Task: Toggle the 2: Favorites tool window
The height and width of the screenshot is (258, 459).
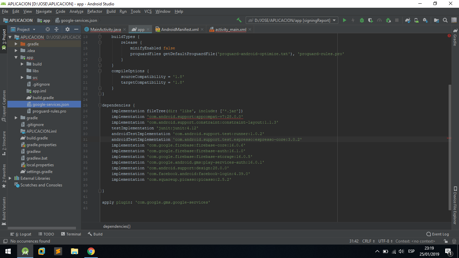Action: [4, 176]
